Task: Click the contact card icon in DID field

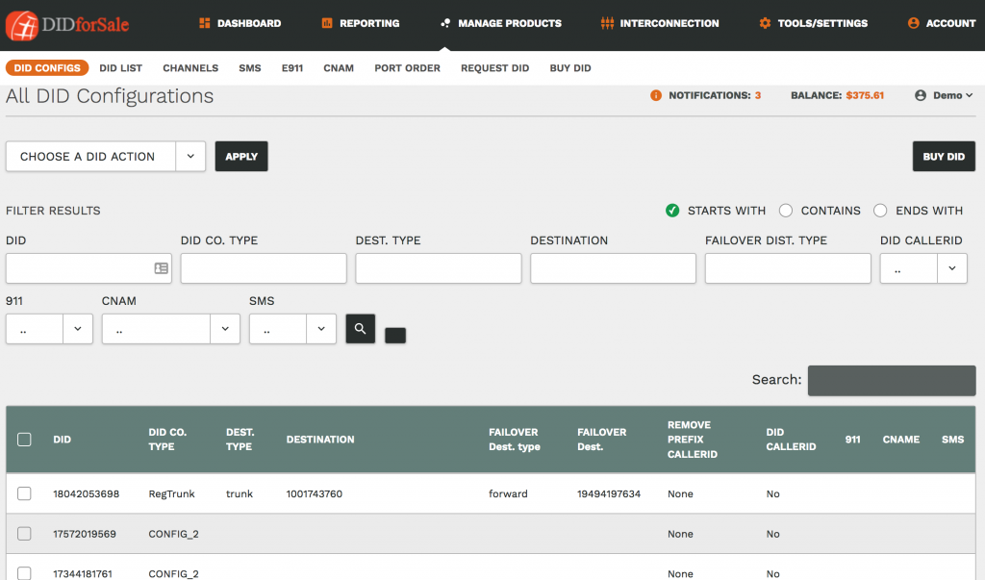Action: tap(161, 268)
